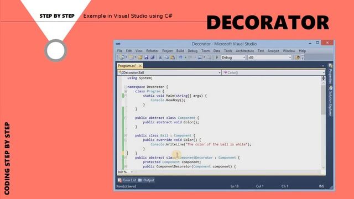Open the Tools menu
Image resolution: width=354 pixels, height=199 pixels.
228,51
